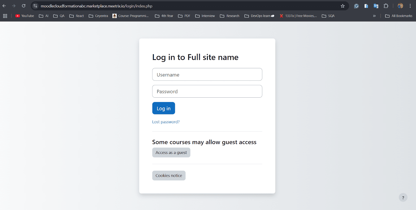The image size is (416, 210).
Task: Open the 1337x Free Movies bookmark
Action: [x=298, y=16]
